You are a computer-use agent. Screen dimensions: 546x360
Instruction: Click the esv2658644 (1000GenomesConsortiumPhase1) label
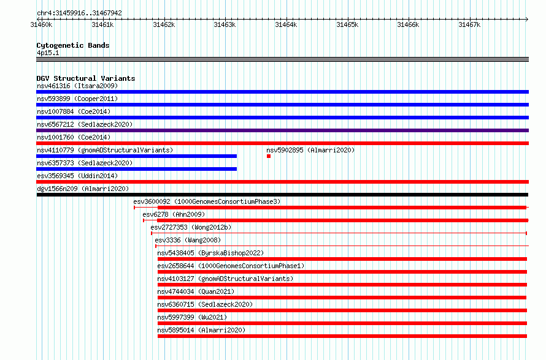[x=231, y=266]
